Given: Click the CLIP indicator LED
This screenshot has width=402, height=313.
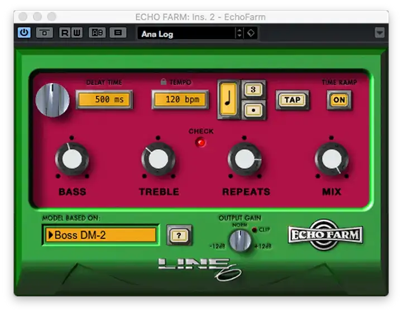Looking at the screenshot, I should (x=255, y=229).
